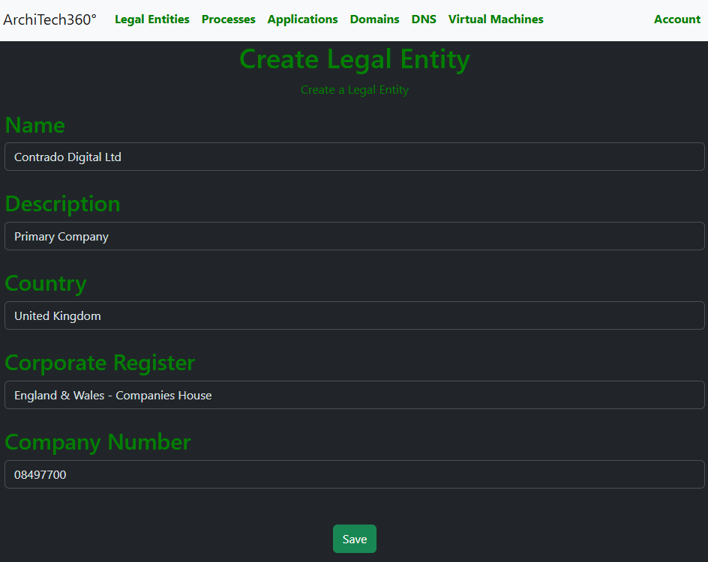The width and height of the screenshot is (708, 562).
Task: Click the Corporate Register label heading
Action: click(x=100, y=363)
